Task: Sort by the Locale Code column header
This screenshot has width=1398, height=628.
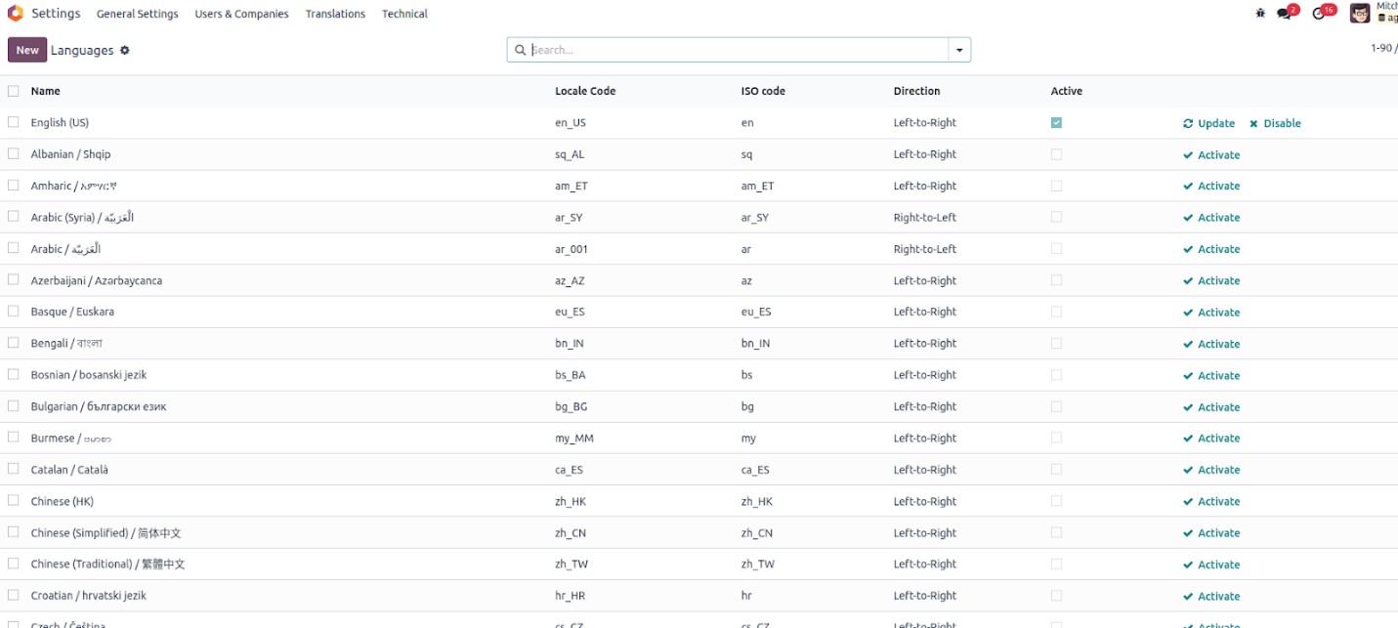Action: click(x=585, y=91)
